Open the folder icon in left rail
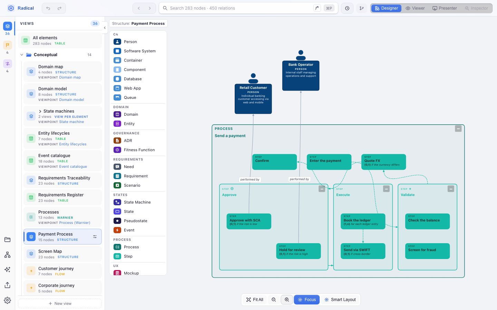Image resolution: width=497 pixels, height=310 pixels. [x=7, y=240]
